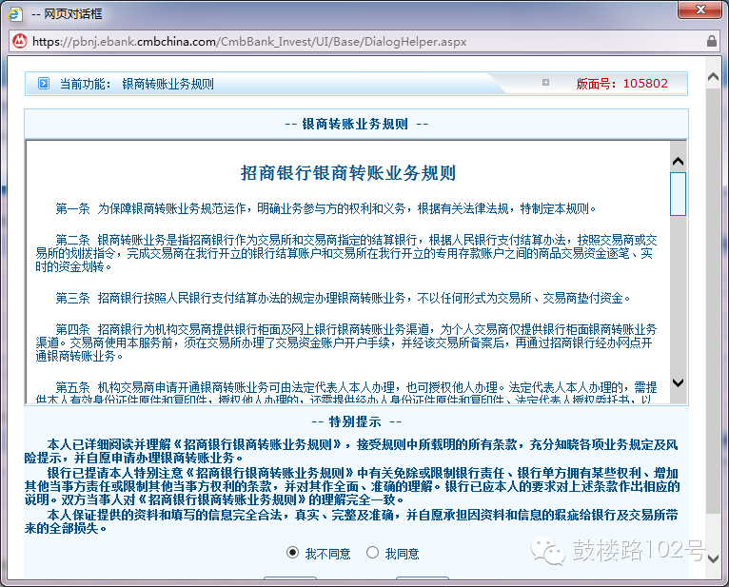Click the CMB bank logo in address bar

(20, 41)
